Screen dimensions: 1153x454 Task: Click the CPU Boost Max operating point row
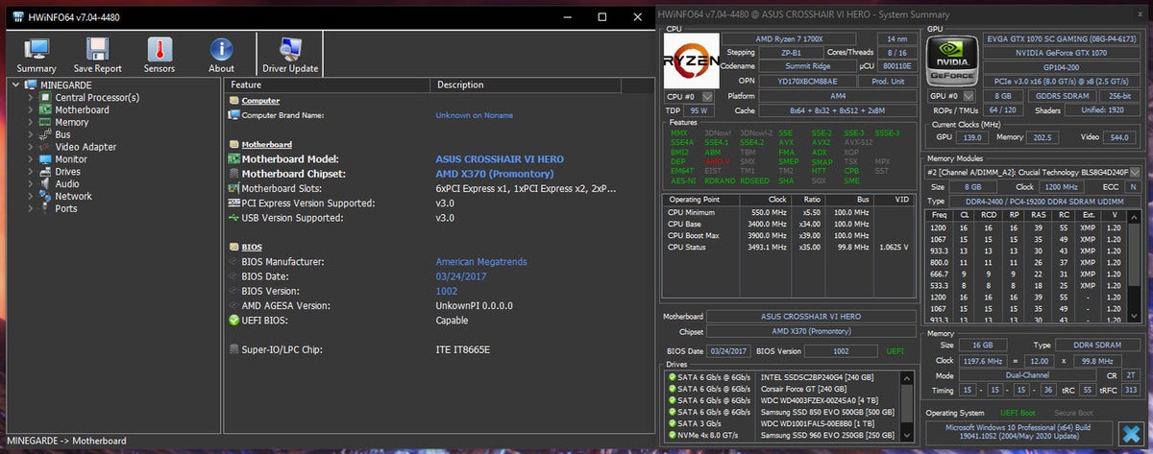(x=788, y=236)
